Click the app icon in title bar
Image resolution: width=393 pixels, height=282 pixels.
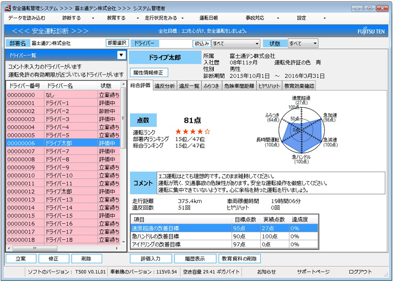click(8, 8)
